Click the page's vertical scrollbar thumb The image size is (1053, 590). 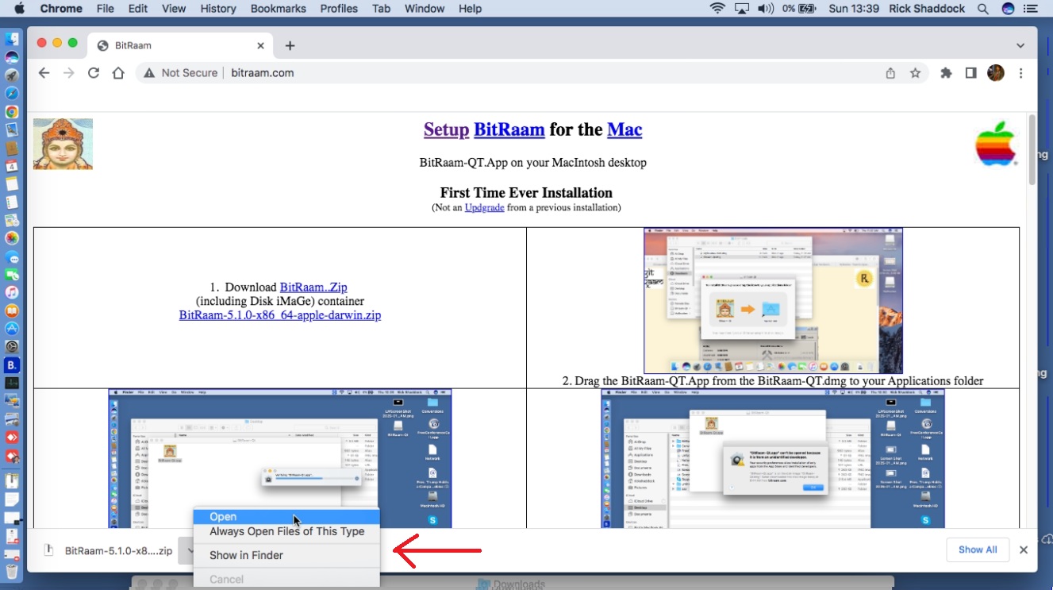pyautogui.click(x=1032, y=150)
